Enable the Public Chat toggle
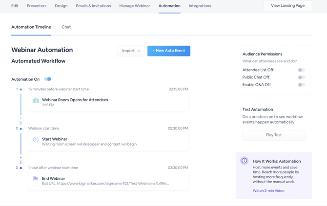The height and width of the screenshot is (206, 327). click(x=301, y=77)
